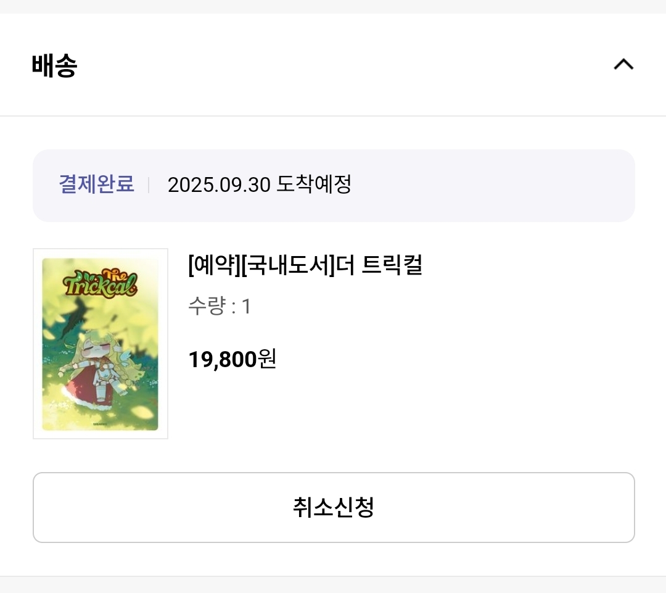This screenshot has height=593, width=666.
Task: Click the number 1 in quantity
Action: pyautogui.click(x=246, y=306)
